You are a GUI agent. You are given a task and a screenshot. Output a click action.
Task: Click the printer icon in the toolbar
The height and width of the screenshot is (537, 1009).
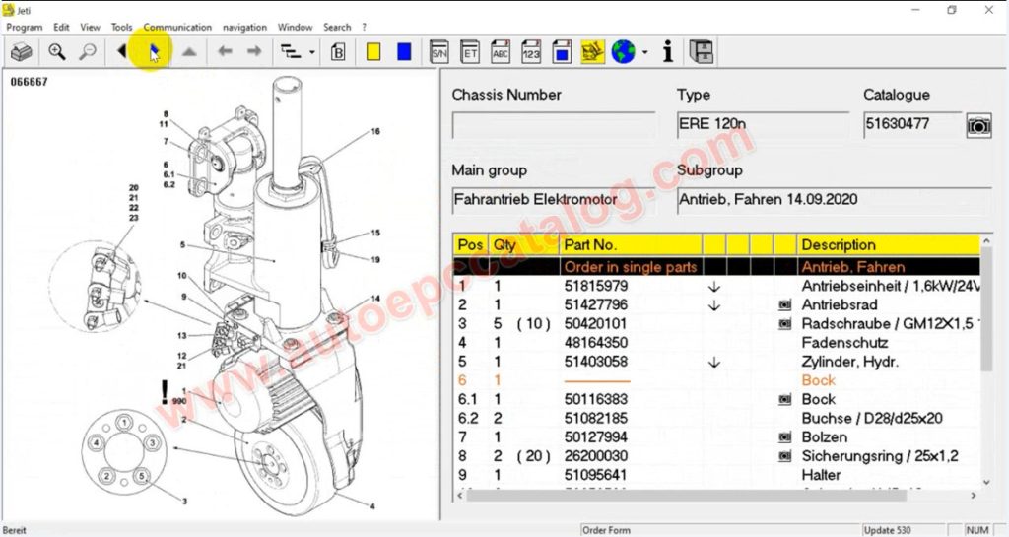tap(22, 52)
